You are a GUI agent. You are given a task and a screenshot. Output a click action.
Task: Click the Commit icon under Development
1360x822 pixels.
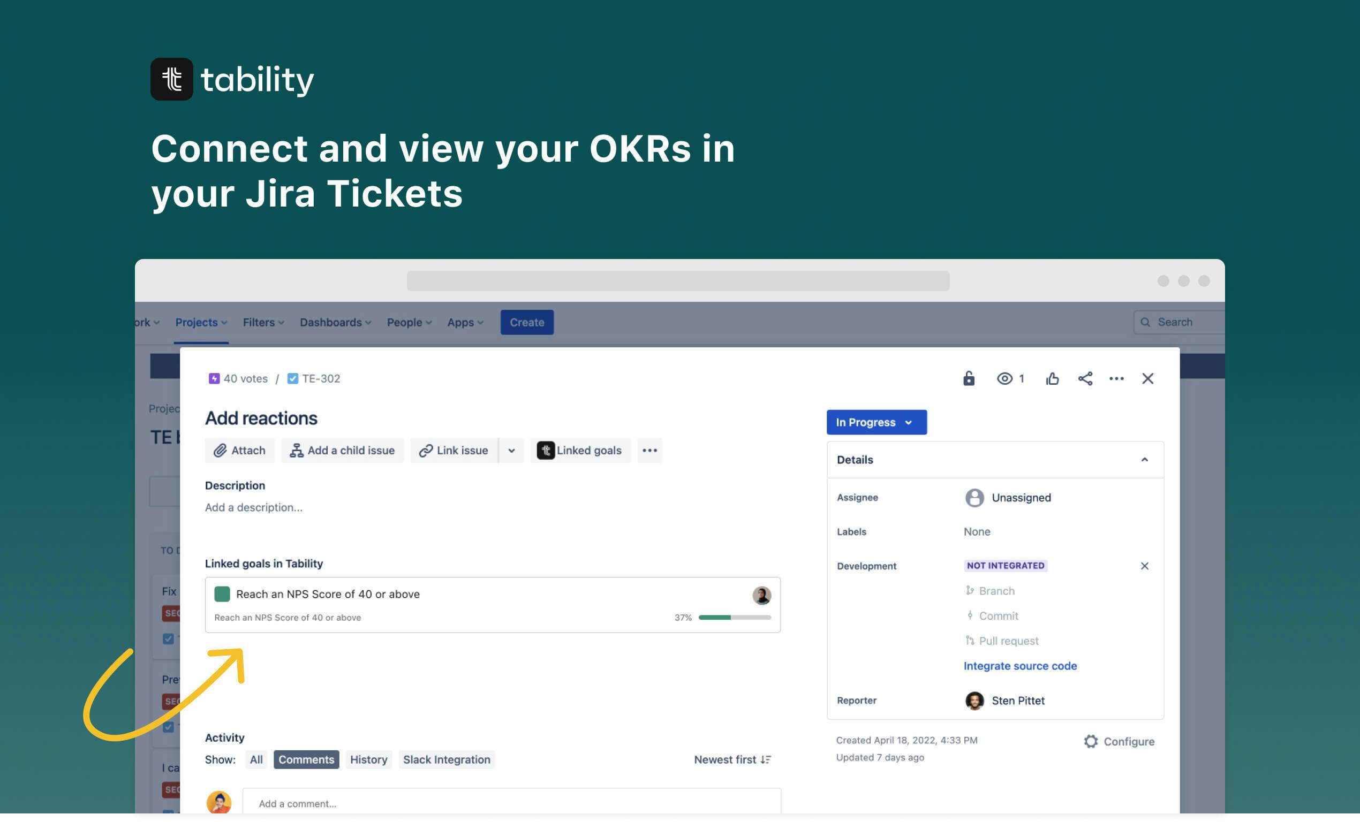pyautogui.click(x=970, y=615)
